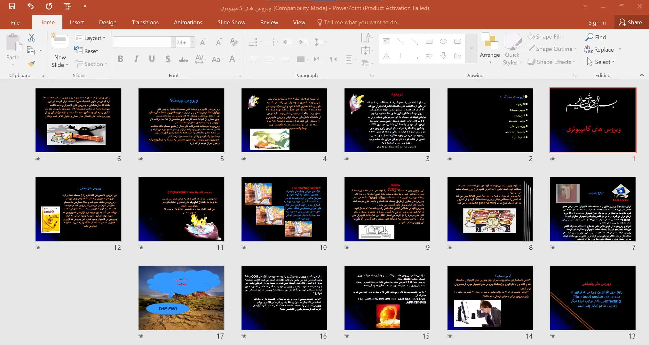Click the Cut scissors icon

31,38
